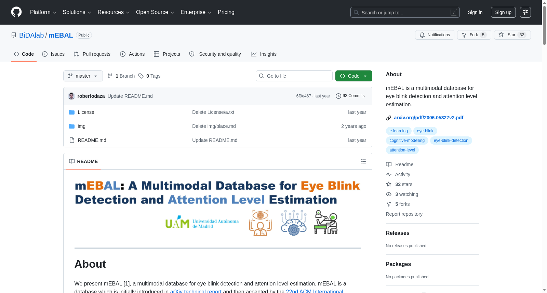Click the Go to file search field

(294, 76)
